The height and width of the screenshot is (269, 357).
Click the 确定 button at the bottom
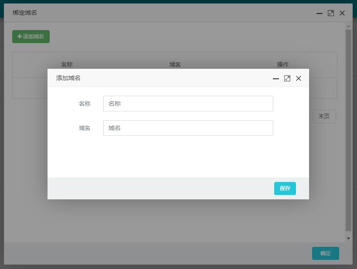click(x=325, y=253)
